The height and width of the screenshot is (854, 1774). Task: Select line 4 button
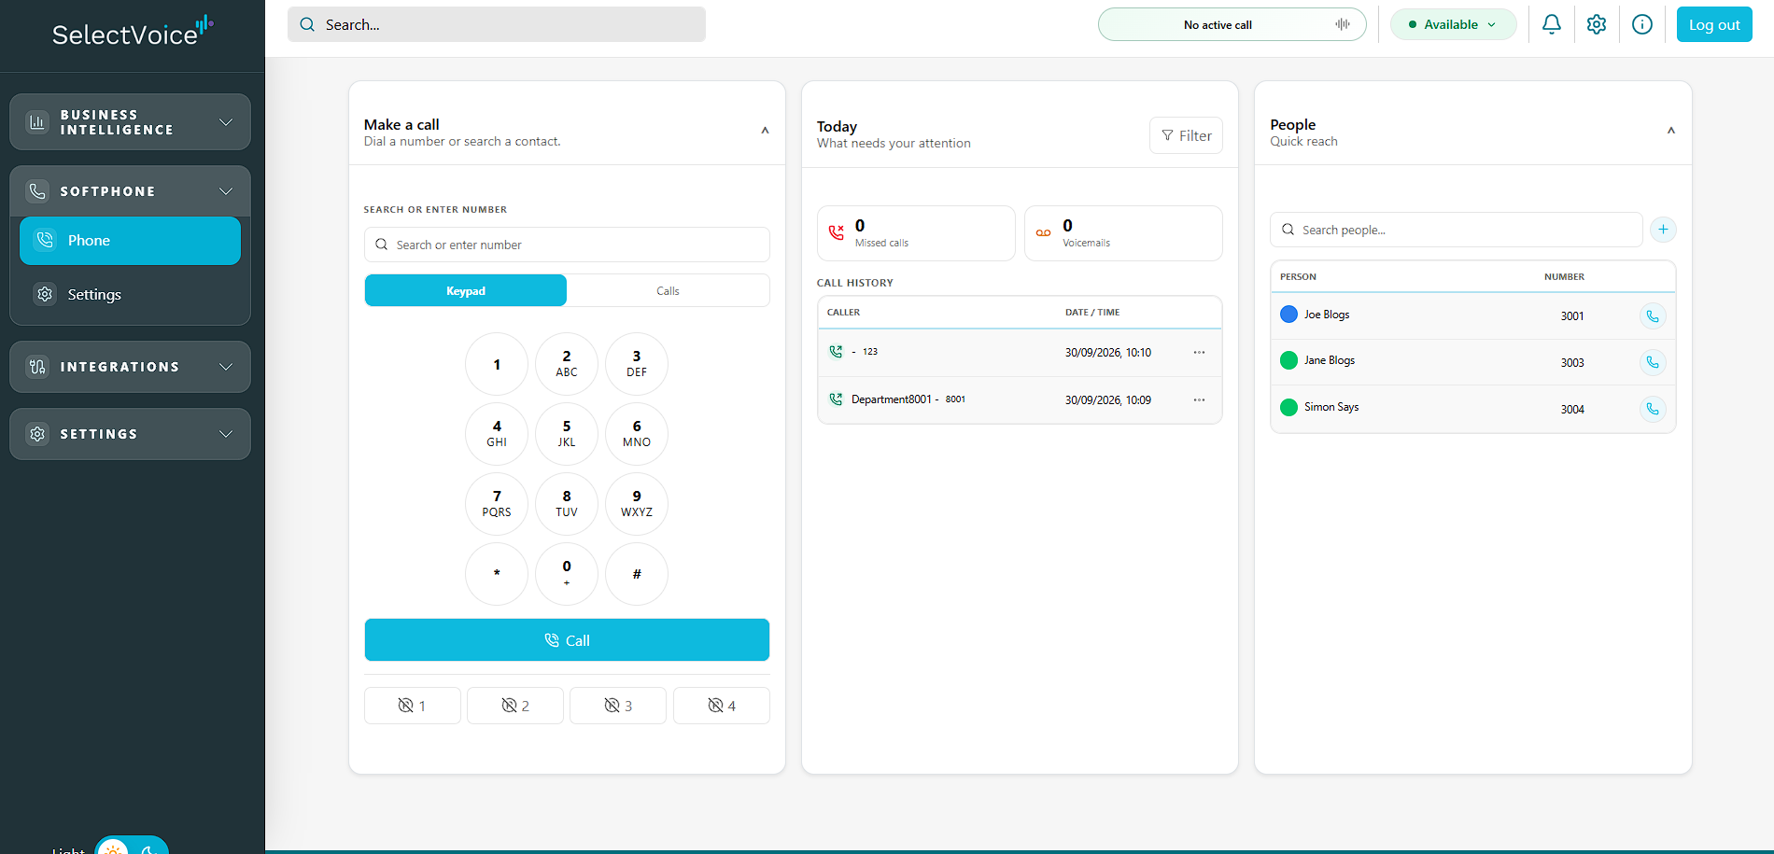tap(722, 706)
